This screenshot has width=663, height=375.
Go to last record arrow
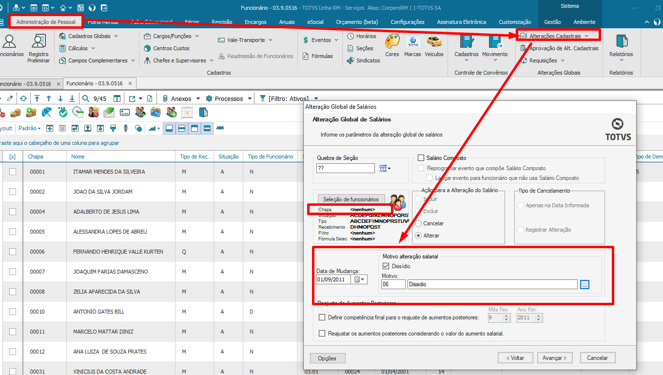(x=72, y=99)
